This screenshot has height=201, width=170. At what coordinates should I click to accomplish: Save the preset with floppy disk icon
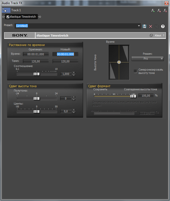(x=144, y=26)
